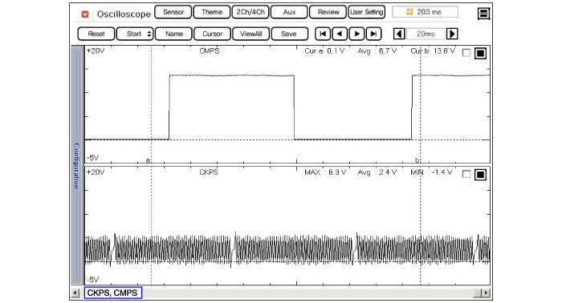Click the CKPS, CMPS name field
Viewport: 562px width, 303px height.
point(113,293)
